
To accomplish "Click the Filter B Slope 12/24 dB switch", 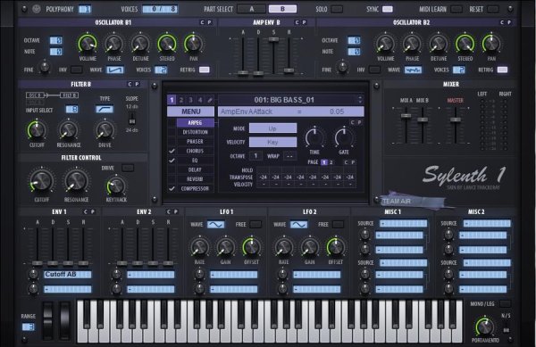I will [x=132, y=118].
